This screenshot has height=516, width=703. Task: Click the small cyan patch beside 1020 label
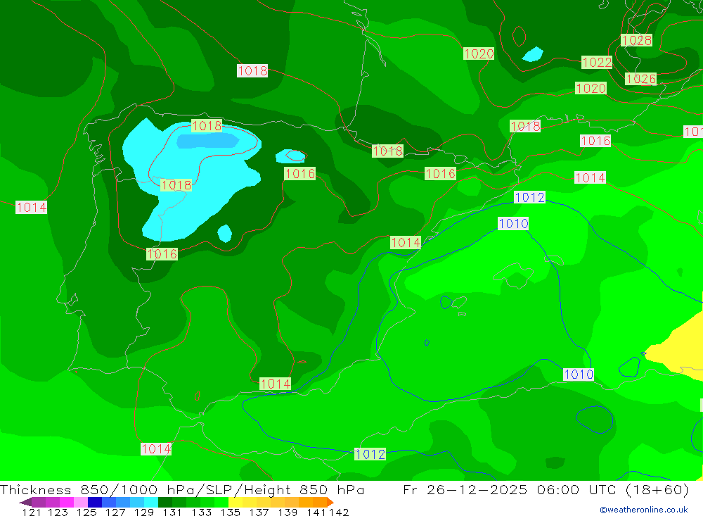point(533,54)
